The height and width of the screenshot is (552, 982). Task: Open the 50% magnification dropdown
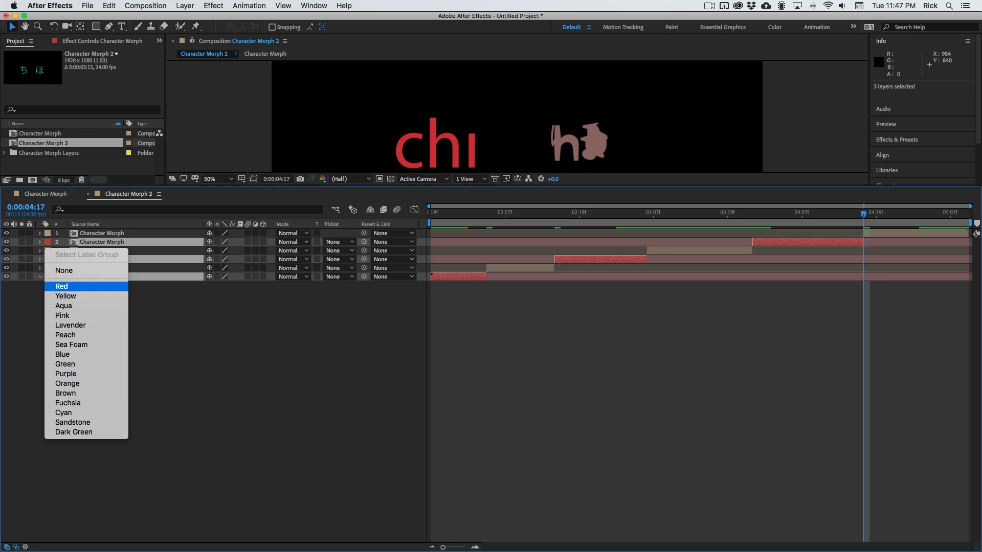218,179
